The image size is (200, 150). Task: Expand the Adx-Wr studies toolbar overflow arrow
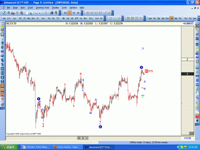(105, 18)
